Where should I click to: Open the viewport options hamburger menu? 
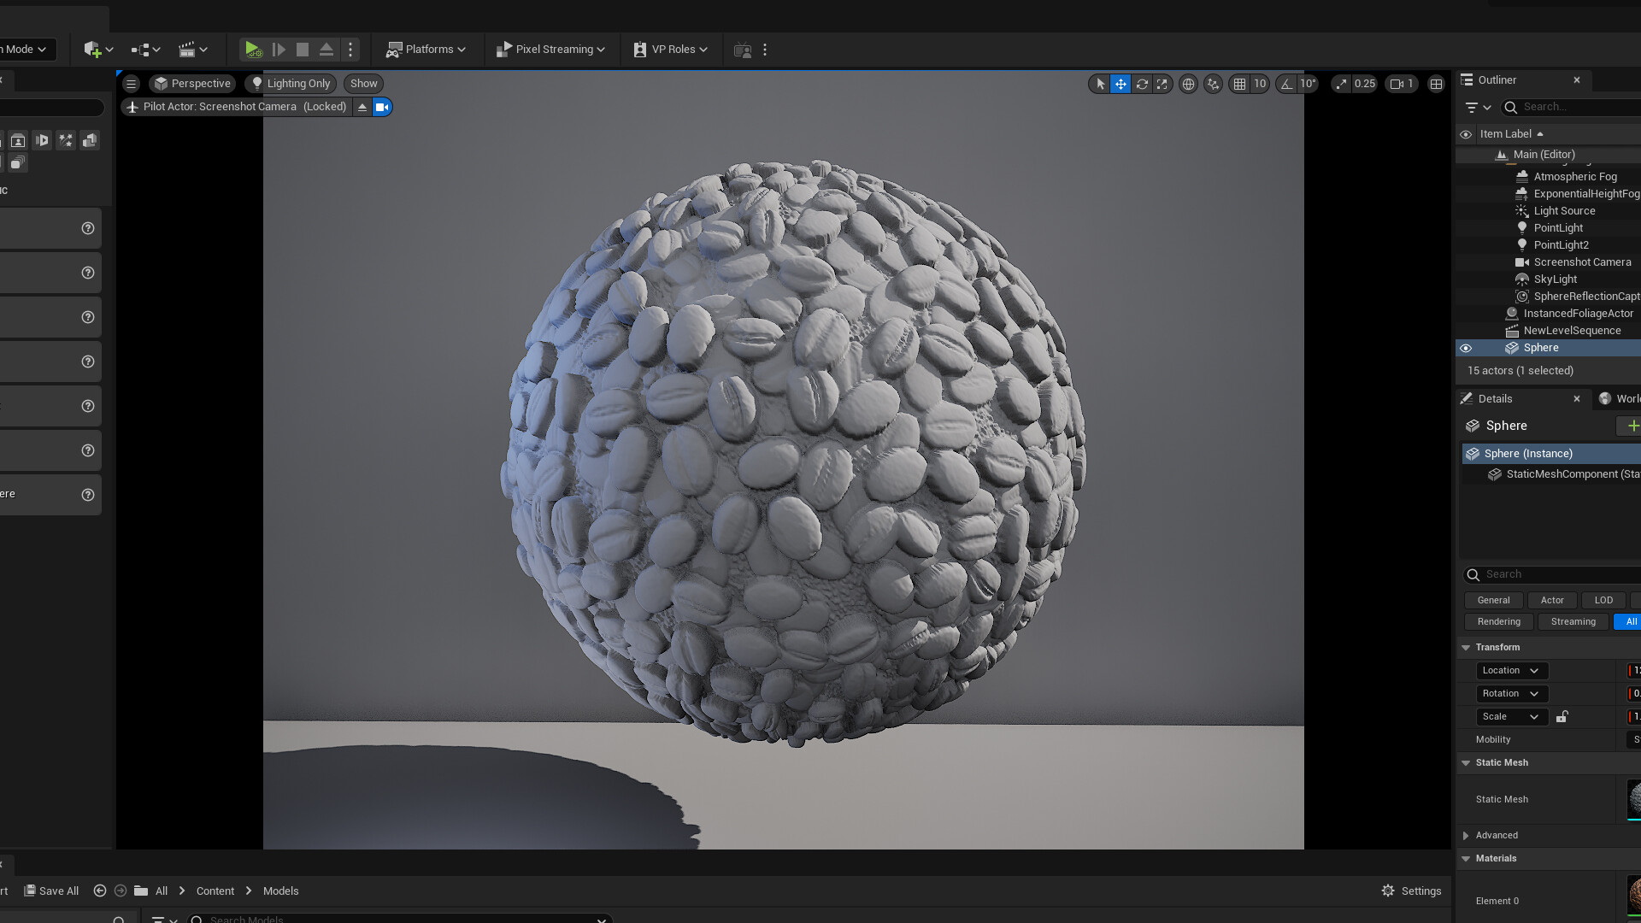tap(131, 83)
